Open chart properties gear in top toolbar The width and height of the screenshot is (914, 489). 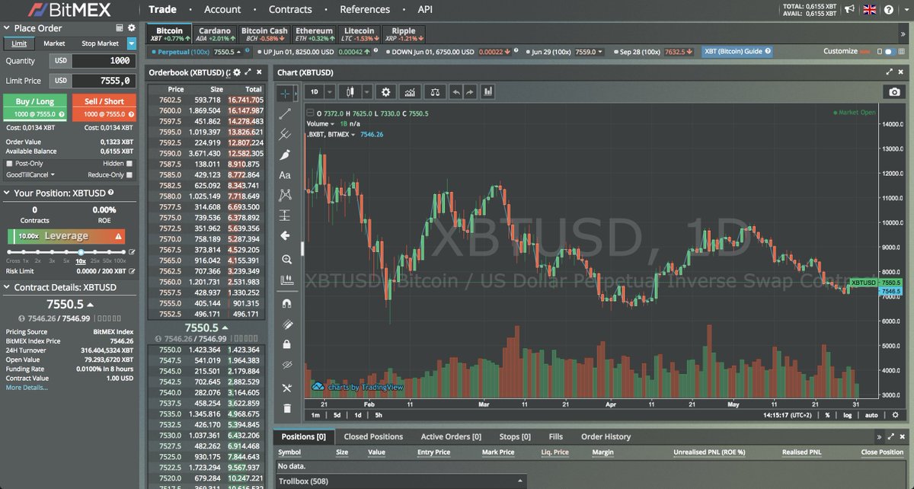tap(386, 91)
